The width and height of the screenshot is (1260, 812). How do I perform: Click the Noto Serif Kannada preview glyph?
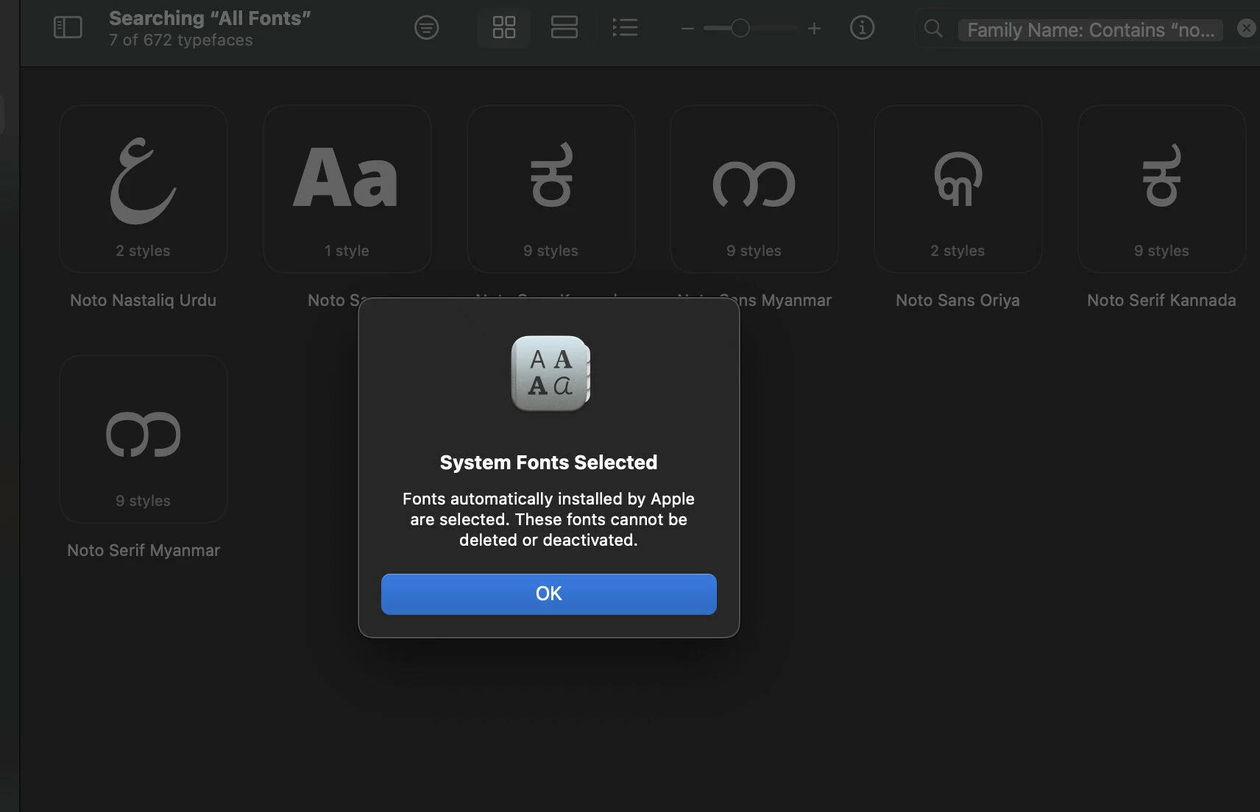tap(1161, 177)
